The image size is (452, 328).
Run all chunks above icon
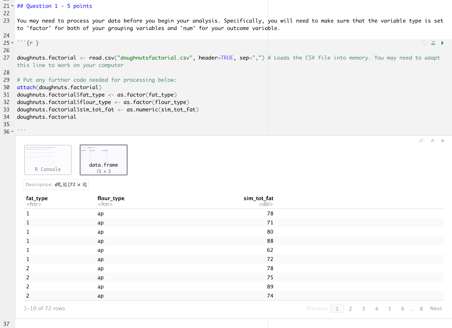(x=433, y=43)
